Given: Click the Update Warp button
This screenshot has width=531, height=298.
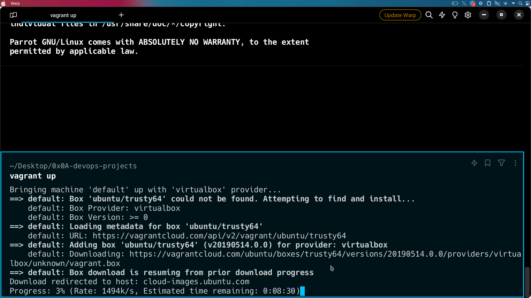Looking at the screenshot, I should (400, 15).
